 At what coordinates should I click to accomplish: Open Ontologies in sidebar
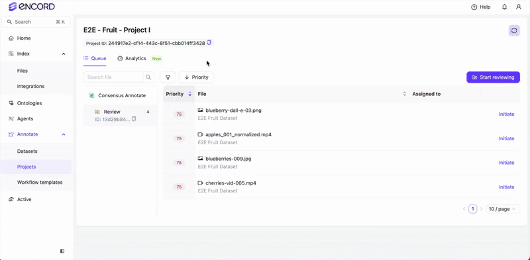(x=29, y=103)
